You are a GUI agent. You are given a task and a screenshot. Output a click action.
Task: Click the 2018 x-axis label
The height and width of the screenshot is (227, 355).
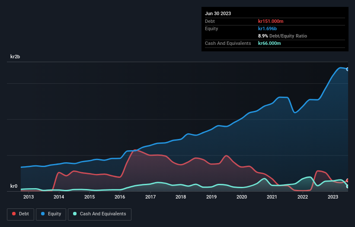[181, 197]
